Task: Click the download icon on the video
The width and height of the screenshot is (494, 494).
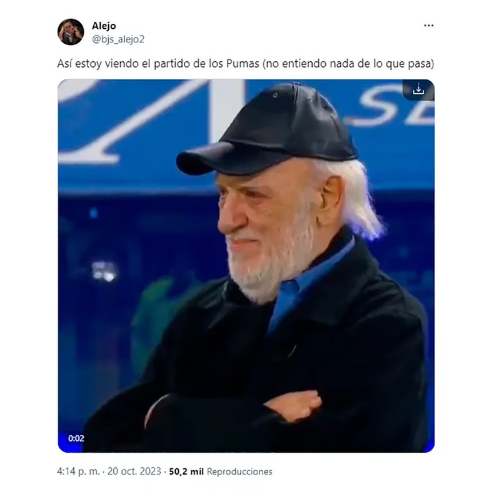Action: tap(418, 90)
